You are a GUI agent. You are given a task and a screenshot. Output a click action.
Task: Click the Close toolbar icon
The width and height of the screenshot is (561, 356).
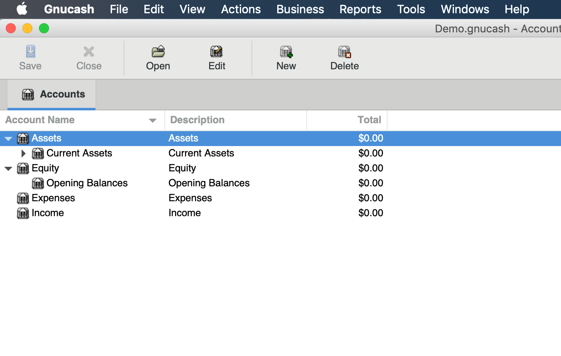(x=89, y=51)
